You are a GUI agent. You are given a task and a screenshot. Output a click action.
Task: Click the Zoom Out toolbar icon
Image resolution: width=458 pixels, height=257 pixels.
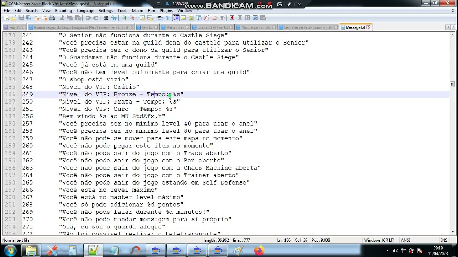132,18
